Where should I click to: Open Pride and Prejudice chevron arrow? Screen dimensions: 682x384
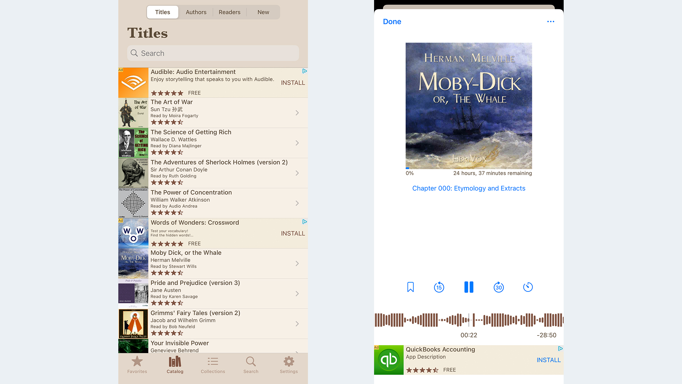297,294
